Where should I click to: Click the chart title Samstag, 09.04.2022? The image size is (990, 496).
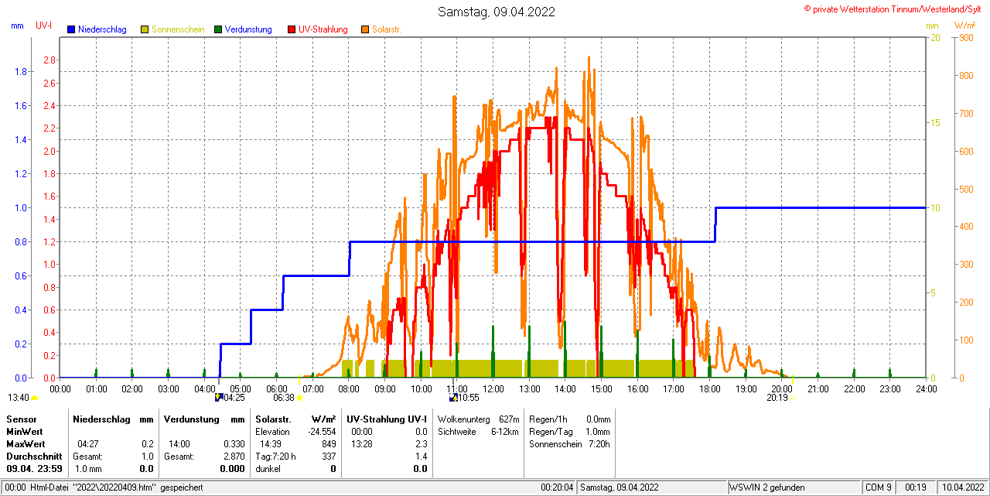pyautogui.click(x=496, y=12)
